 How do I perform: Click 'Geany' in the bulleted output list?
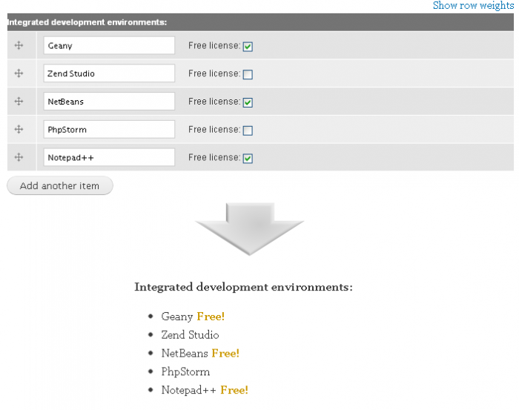coord(177,317)
